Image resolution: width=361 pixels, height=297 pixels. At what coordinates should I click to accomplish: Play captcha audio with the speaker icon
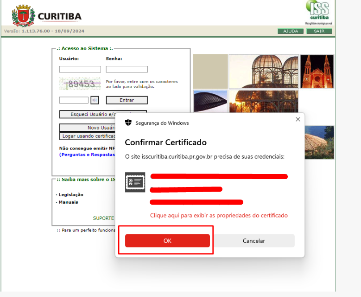click(95, 100)
